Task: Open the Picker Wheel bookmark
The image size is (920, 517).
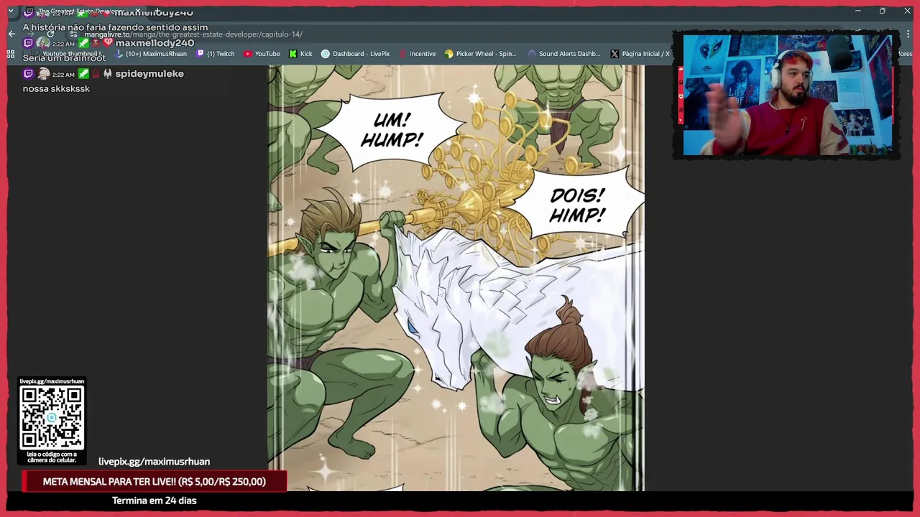Action: coord(482,54)
